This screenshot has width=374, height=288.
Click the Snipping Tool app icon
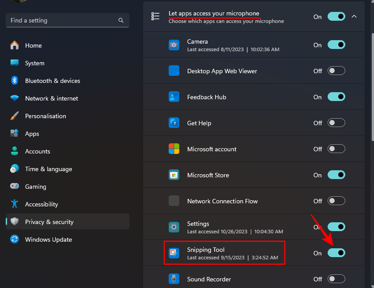tap(174, 253)
